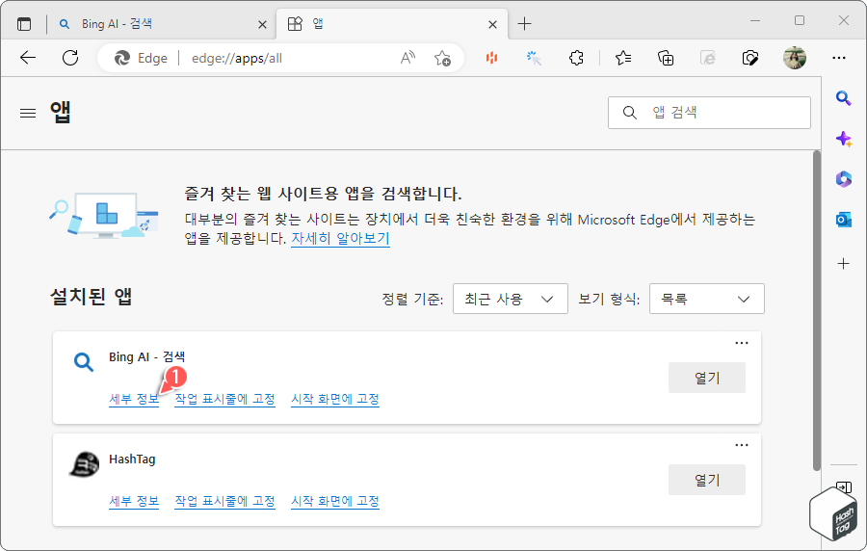Viewport: 867px width, 551px height.
Task: Expand the 보기 형식 목록 dropdown
Action: 707,299
